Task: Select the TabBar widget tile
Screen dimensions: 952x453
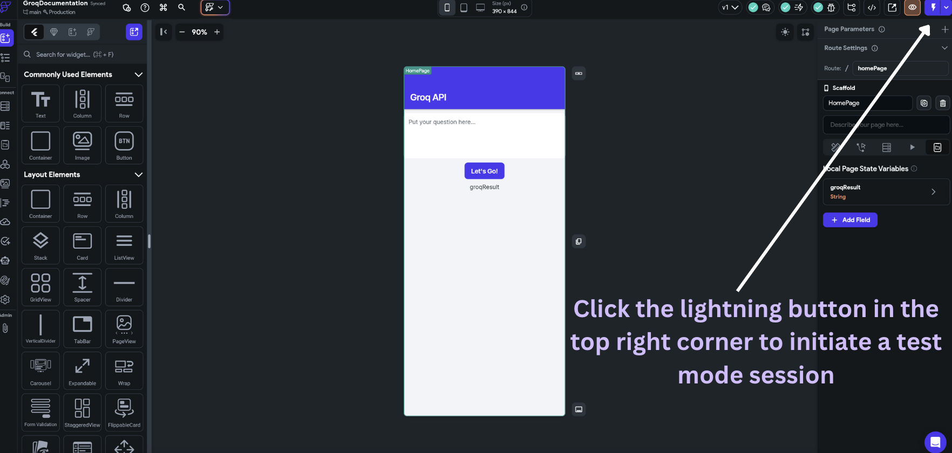Action: pyautogui.click(x=82, y=329)
